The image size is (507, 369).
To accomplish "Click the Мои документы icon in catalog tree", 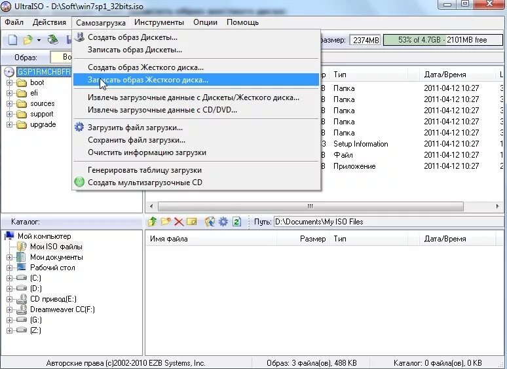I will pos(22,257).
